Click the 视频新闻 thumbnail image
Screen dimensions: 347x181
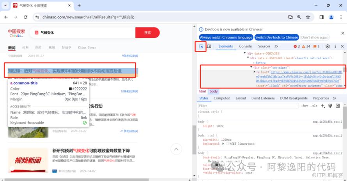[x=28, y=160]
